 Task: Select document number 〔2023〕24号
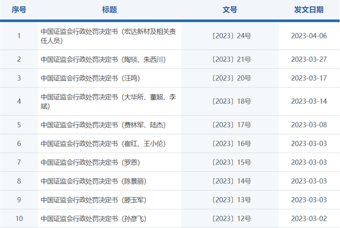232,36
